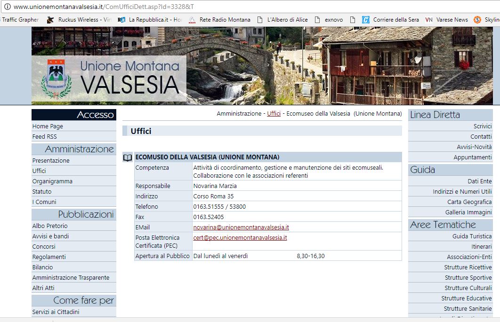Screen dimensions: 500x322
Task: Open the Bilancio page
Action: 42,267
